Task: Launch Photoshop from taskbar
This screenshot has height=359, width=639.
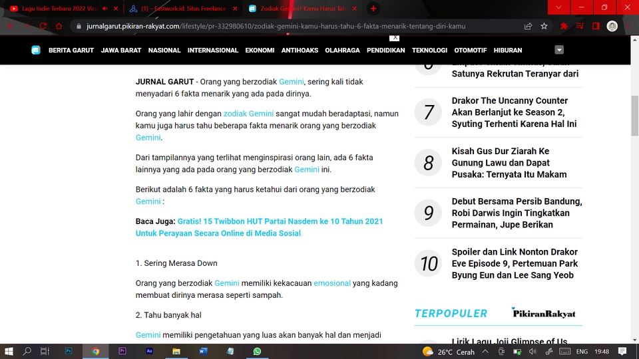Action: coord(69,351)
